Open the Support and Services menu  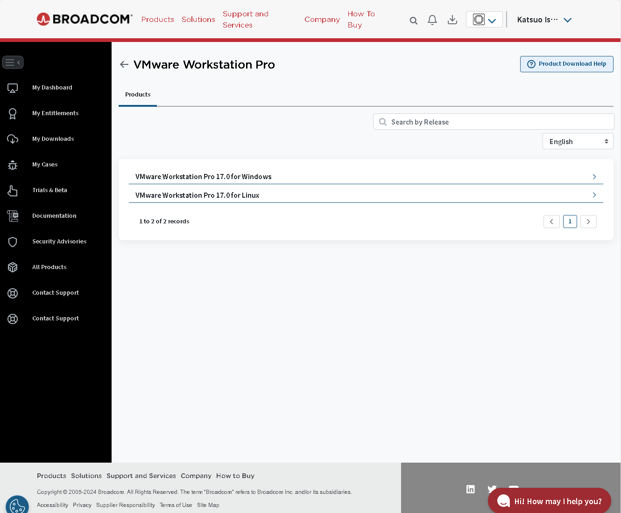(x=246, y=19)
